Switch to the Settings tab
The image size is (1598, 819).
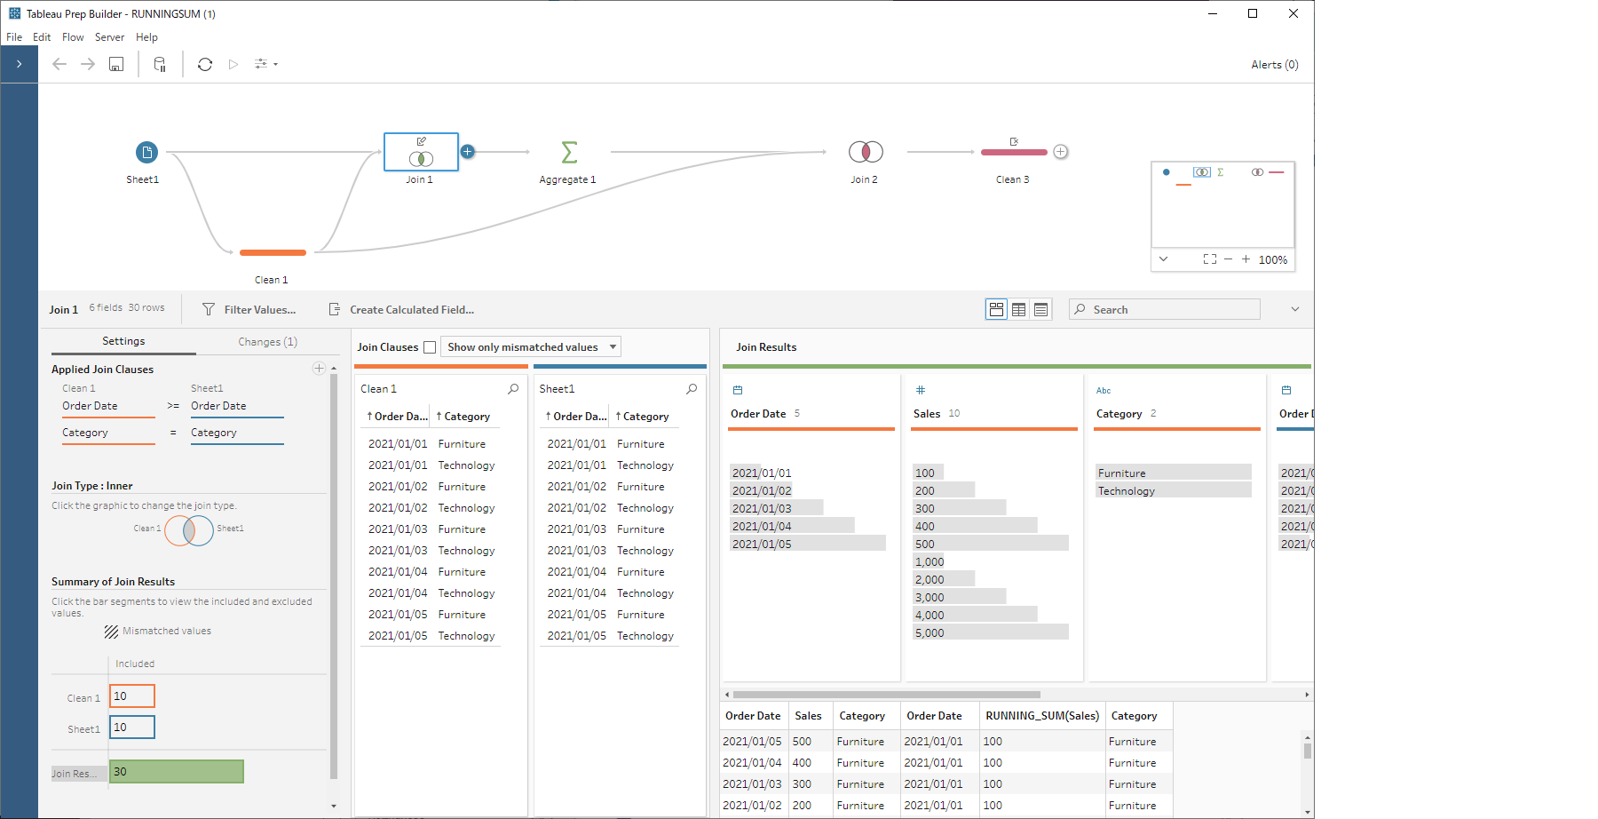point(123,341)
